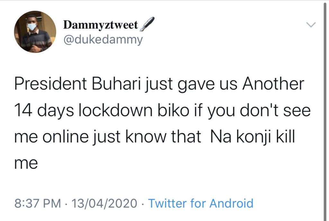The width and height of the screenshot is (329, 221).
Task: Click the word "biko" in the tweet
Action: tap(174, 111)
